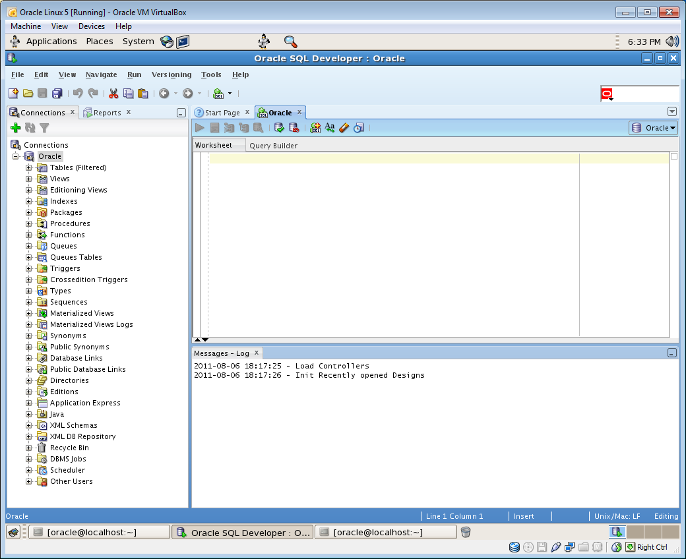Click the Commit icon in worksheet toolbar
Viewport: 686px width, 559px height.
[279, 128]
